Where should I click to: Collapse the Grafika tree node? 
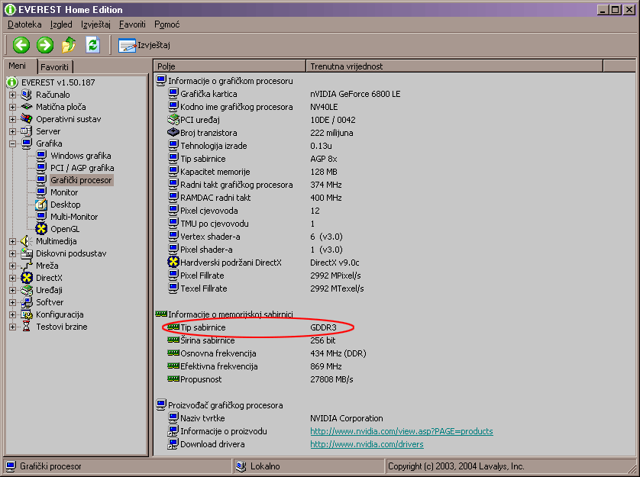pyautogui.click(x=12, y=143)
